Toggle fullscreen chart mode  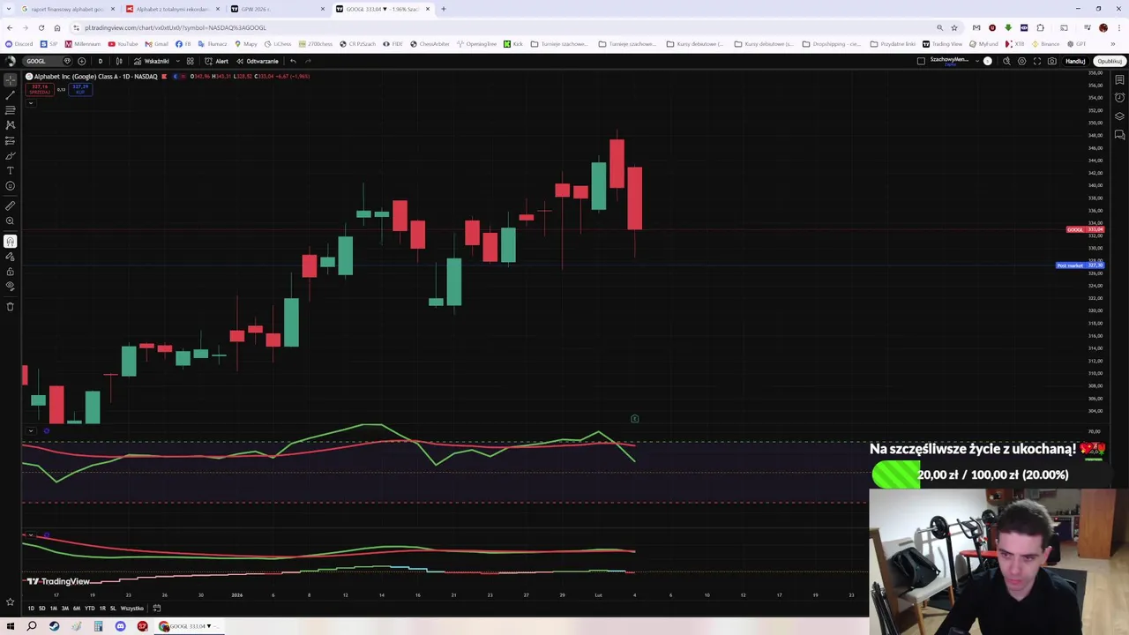point(1037,61)
